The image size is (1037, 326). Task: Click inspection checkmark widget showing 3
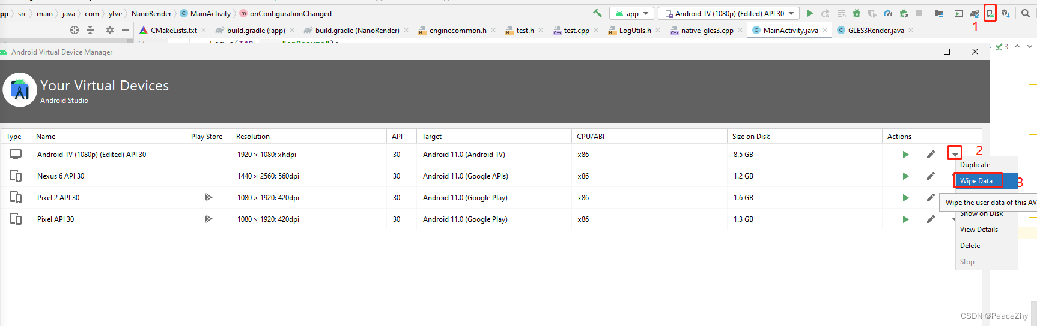tap(1002, 46)
